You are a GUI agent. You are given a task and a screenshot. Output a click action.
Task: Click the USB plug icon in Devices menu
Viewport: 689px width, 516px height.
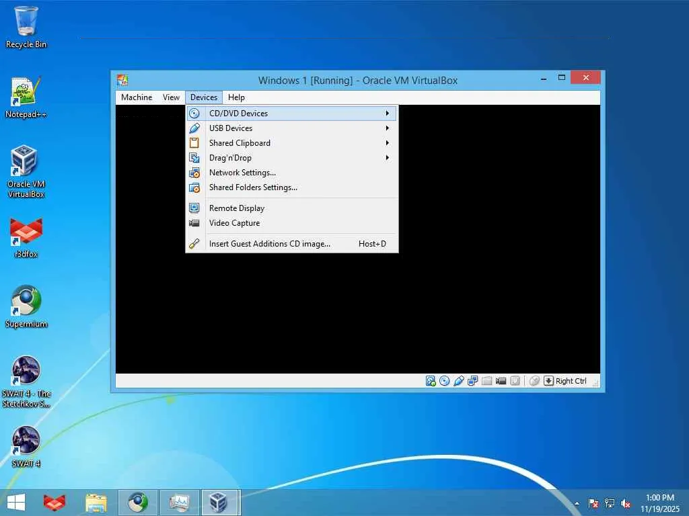point(194,128)
